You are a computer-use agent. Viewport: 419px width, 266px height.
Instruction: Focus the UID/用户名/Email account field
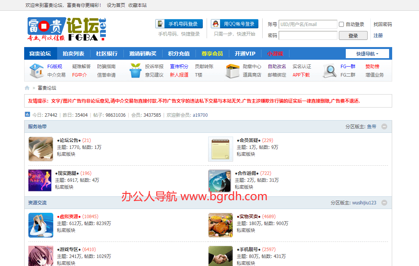(x=308, y=24)
